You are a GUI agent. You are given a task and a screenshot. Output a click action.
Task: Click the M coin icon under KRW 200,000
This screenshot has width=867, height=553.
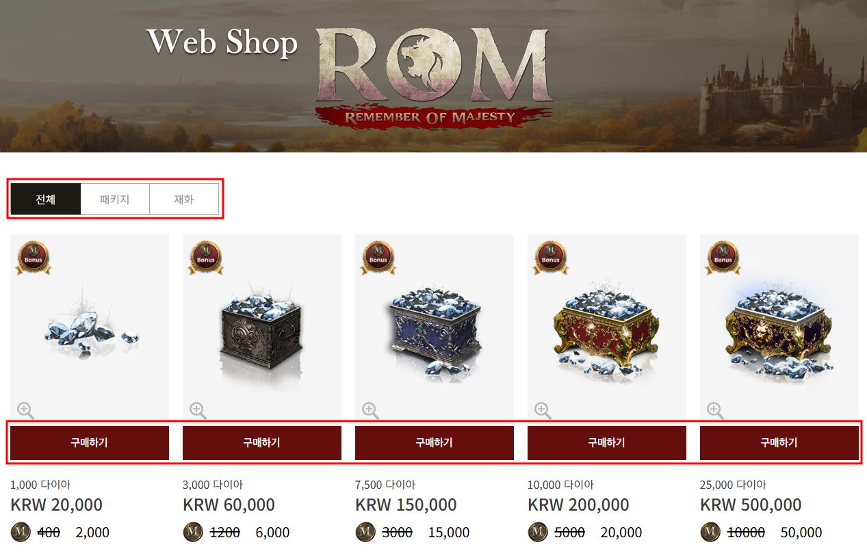click(x=538, y=532)
